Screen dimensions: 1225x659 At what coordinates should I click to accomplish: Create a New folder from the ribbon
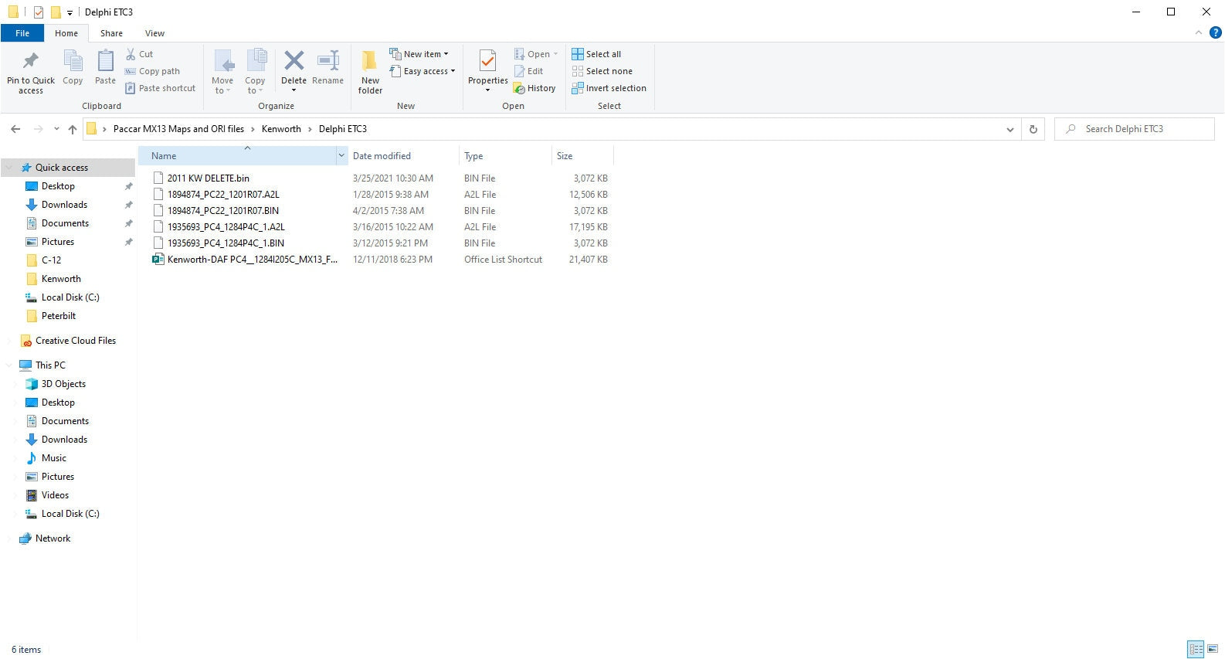tap(370, 71)
